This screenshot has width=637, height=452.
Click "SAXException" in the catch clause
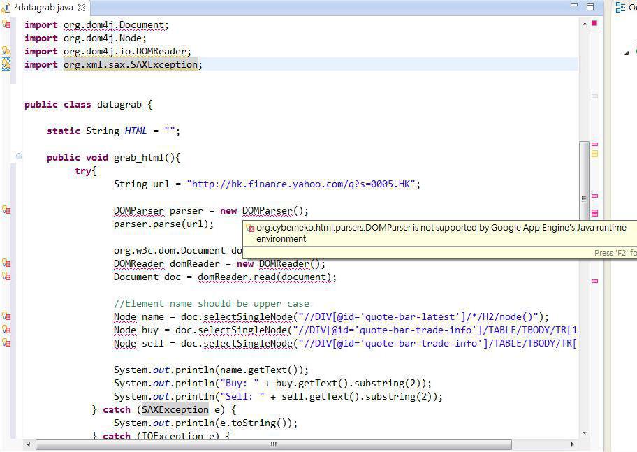(175, 409)
